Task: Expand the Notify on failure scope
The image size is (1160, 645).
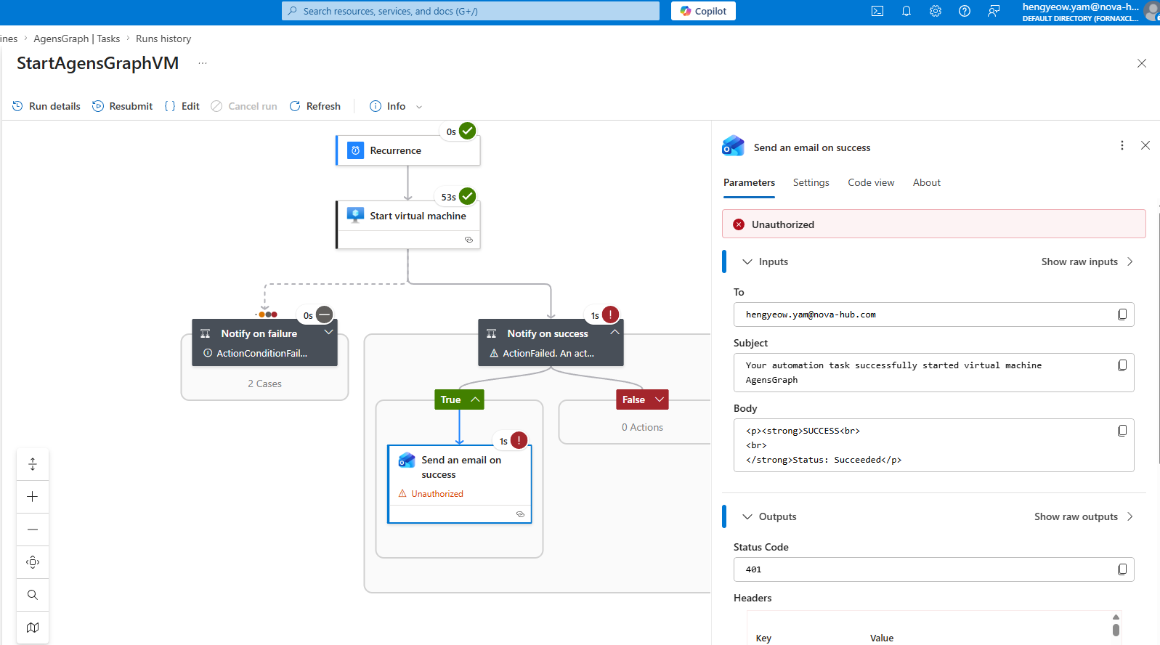Action: point(328,333)
